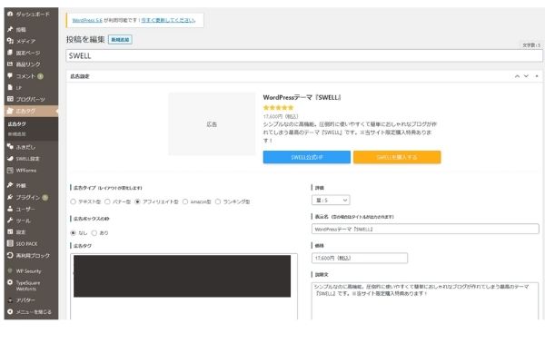Click the TypeSquare Webfonts icon
This screenshot has width=545, height=363.
[10, 282]
